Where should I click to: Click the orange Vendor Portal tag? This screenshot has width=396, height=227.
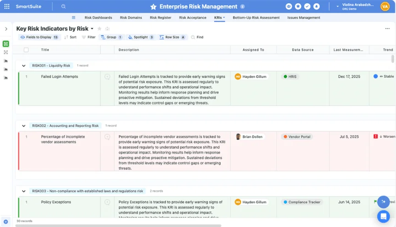pos(297,137)
